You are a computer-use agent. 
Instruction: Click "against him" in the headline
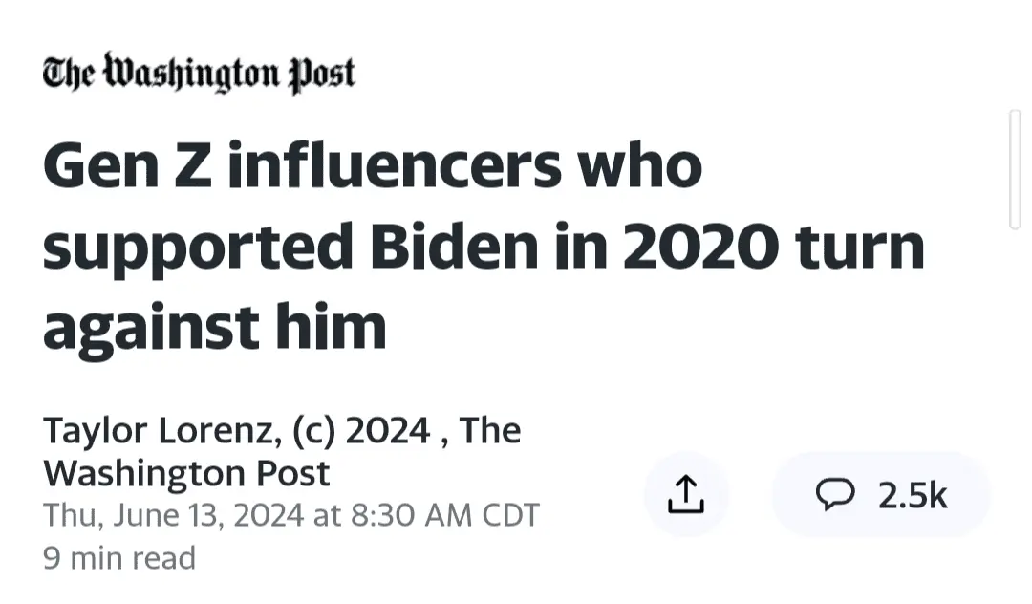tap(215, 326)
